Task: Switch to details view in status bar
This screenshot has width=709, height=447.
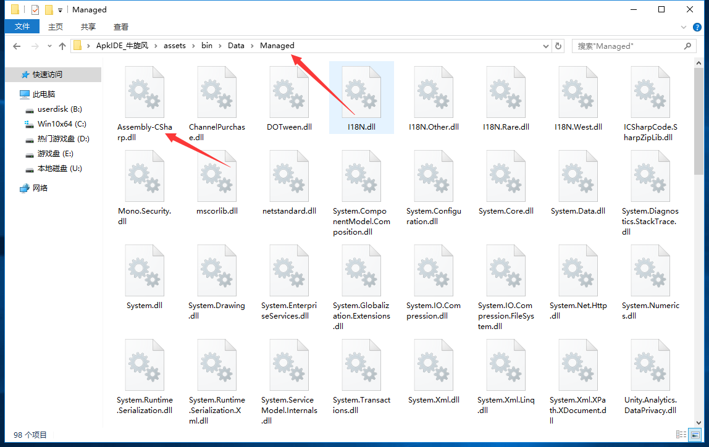Action: click(x=681, y=435)
